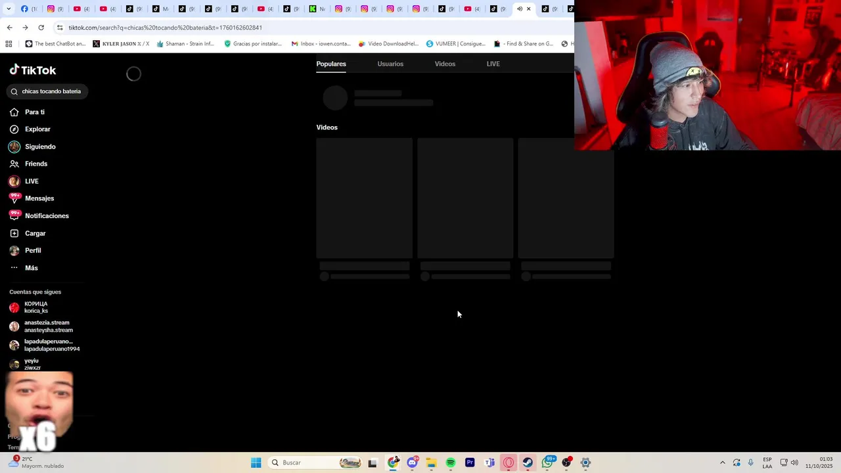Click the taskbar Buscar search box
This screenshot has width=841, height=473.
[316, 462]
